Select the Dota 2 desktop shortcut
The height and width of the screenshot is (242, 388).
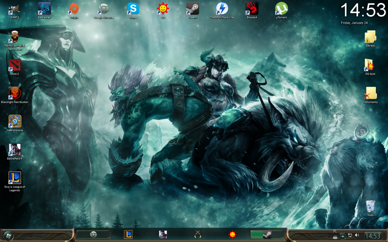[15, 67]
